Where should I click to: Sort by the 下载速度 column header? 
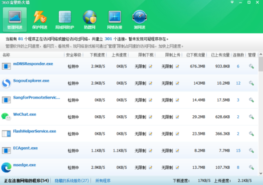[97, 55]
